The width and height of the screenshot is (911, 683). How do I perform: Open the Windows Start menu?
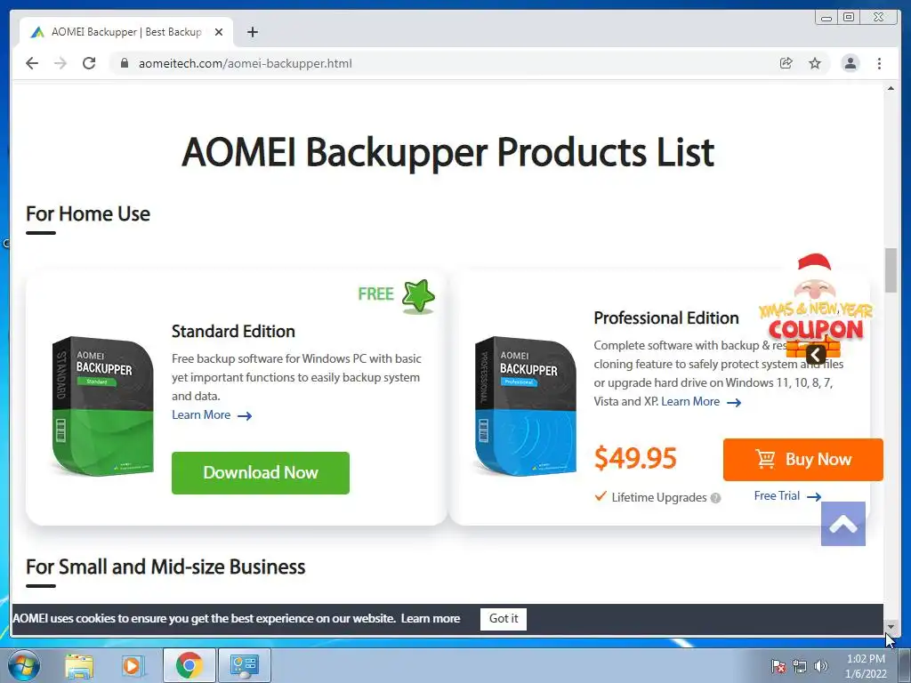(24, 665)
